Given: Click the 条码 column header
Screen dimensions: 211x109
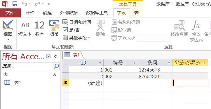Looking at the screenshot, I should click(x=155, y=63).
